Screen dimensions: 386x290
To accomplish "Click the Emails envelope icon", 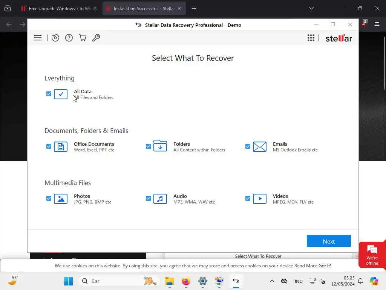I will click(259, 147).
